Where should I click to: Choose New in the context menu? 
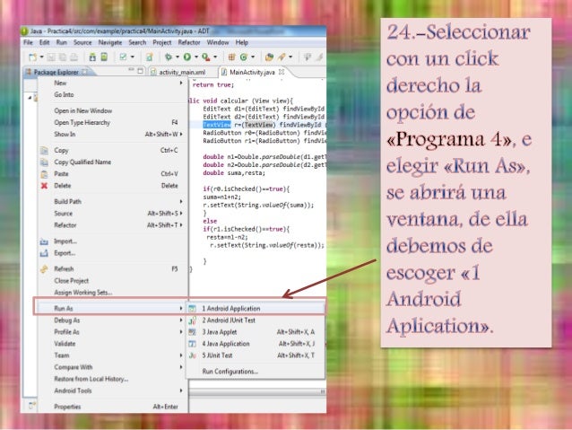[x=113, y=83]
